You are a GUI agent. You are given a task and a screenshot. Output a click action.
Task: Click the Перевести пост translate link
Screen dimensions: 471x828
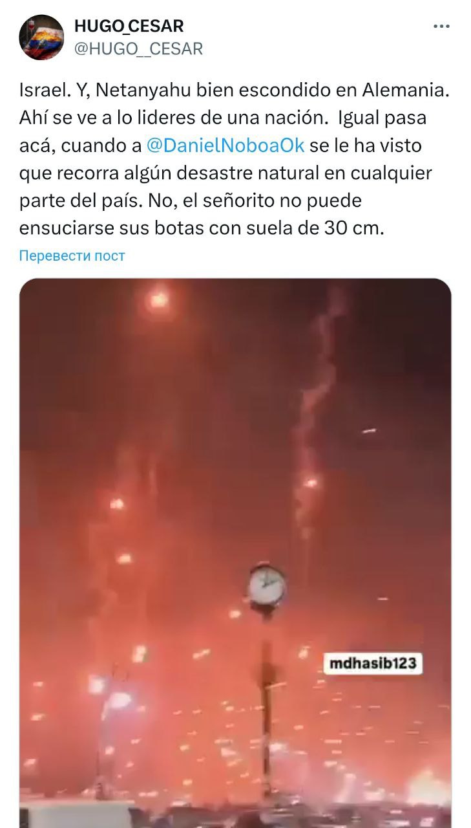72,256
